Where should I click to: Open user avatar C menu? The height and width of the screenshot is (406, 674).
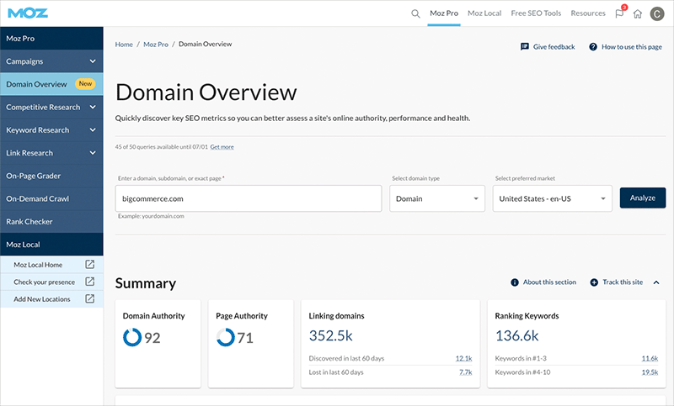(x=657, y=13)
